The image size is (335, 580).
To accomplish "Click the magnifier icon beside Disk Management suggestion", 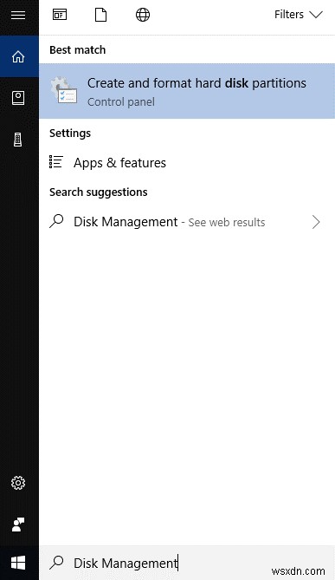I will coord(56,221).
